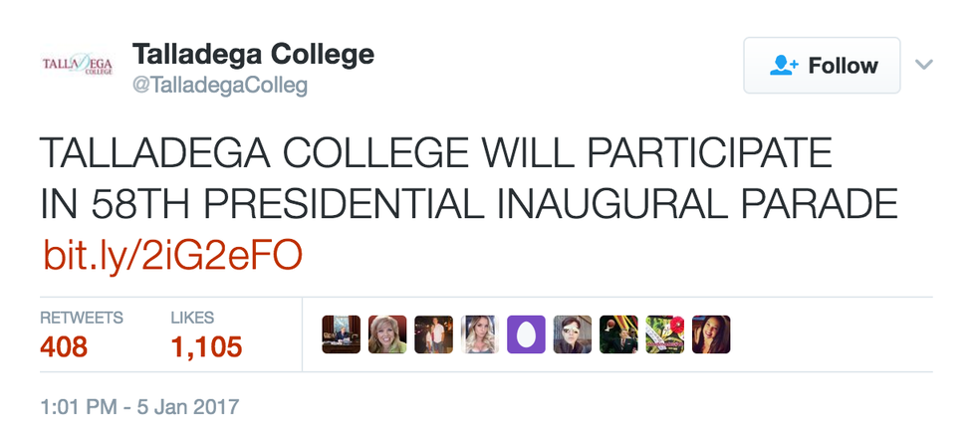This screenshot has height=438, width=976.
Task: Open the 1:01 PM - 5 Jan 2017 timestamp
Action: click(x=139, y=407)
